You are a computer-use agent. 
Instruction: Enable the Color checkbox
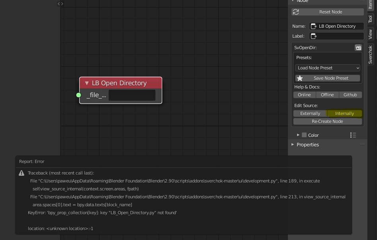tap(304, 135)
